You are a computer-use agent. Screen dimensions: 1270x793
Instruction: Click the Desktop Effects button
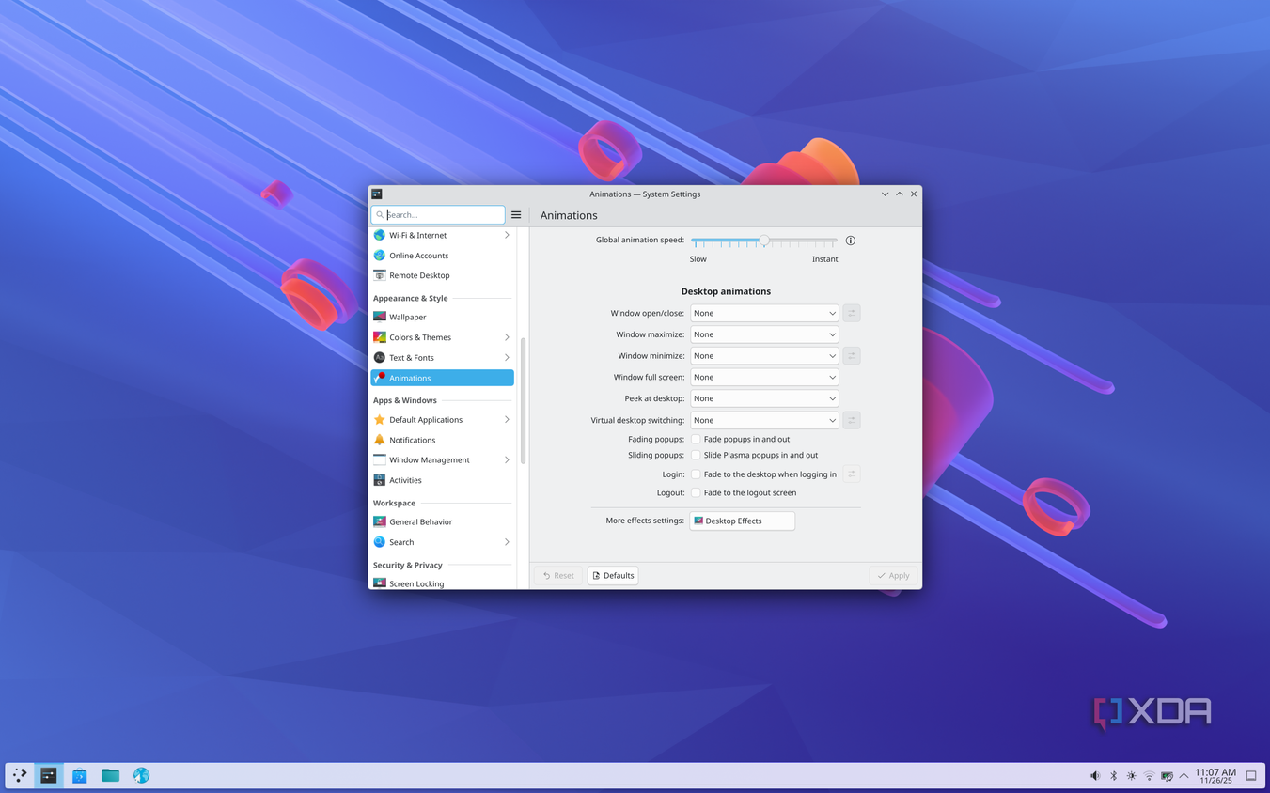pos(742,521)
